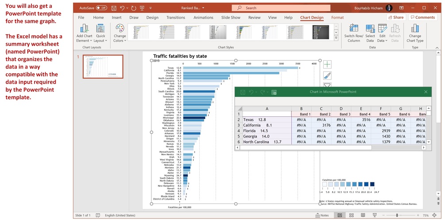Open the undo history dropdown arrow

pos(127,8)
